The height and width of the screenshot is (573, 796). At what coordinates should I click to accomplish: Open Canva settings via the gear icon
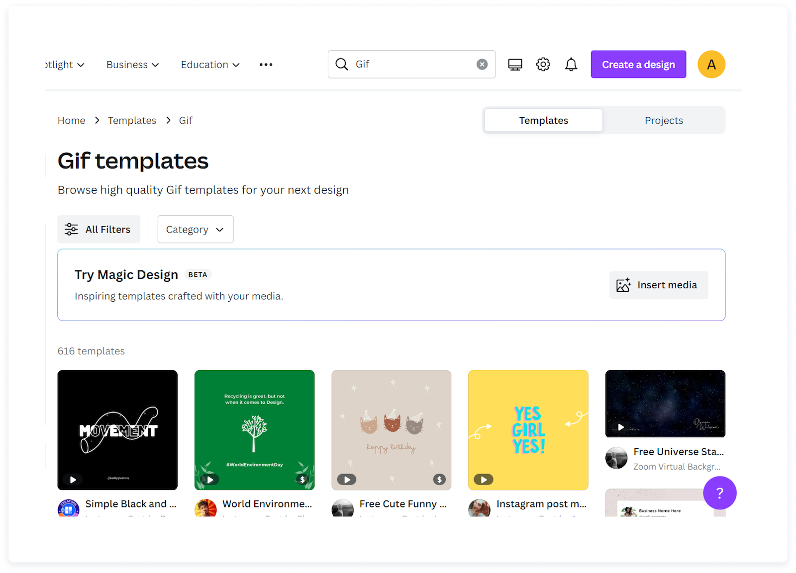[543, 64]
